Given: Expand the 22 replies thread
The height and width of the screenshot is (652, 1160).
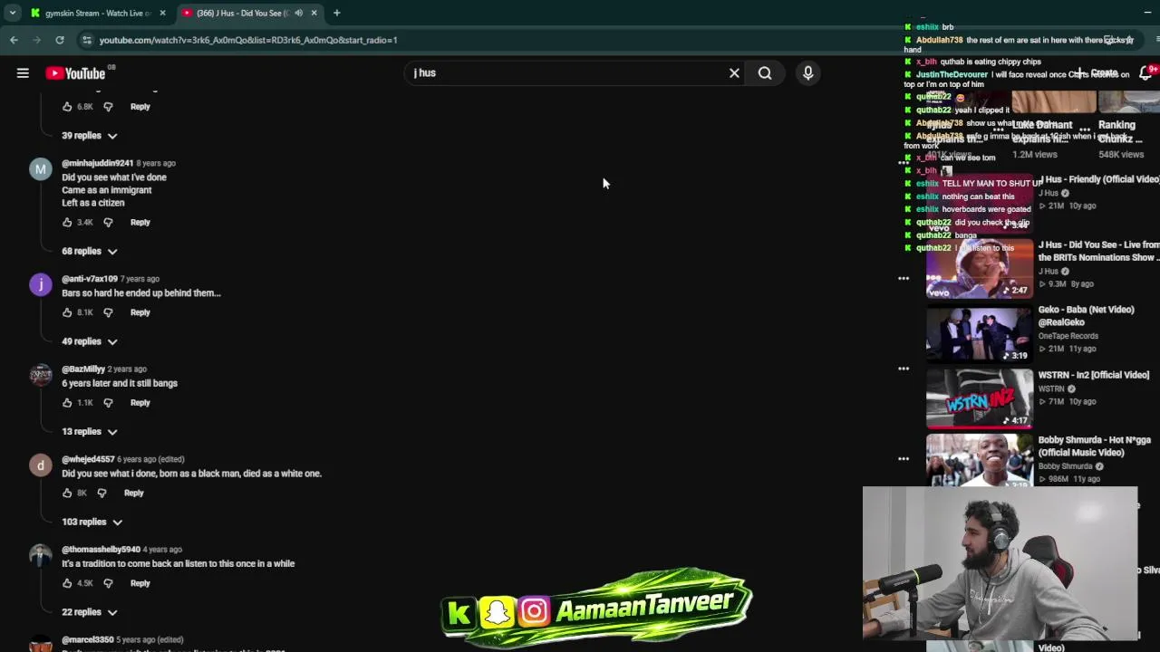Looking at the screenshot, I should pyautogui.click(x=89, y=613).
